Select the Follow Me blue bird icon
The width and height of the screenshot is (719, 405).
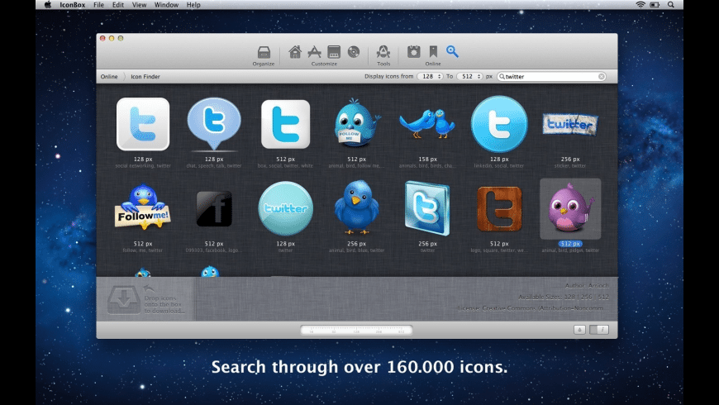(356, 124)
